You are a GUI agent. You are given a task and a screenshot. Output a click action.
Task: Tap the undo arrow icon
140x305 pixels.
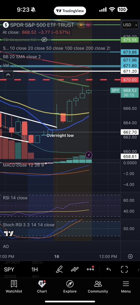(109, 269)
